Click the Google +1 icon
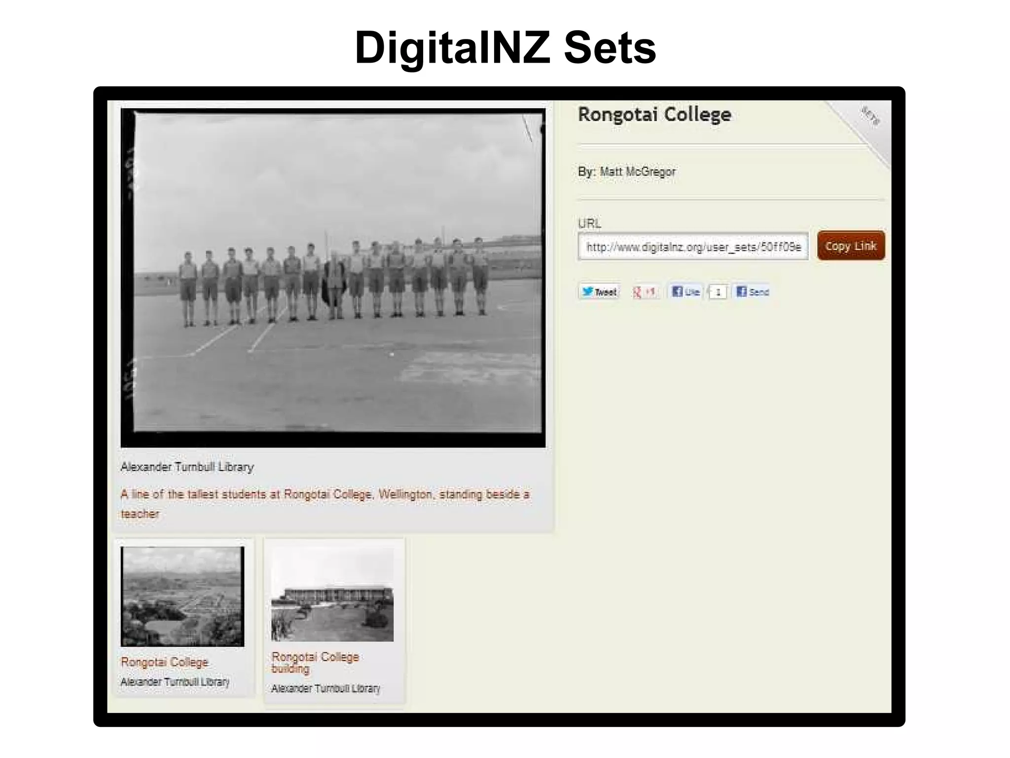 tap(645, 292)
